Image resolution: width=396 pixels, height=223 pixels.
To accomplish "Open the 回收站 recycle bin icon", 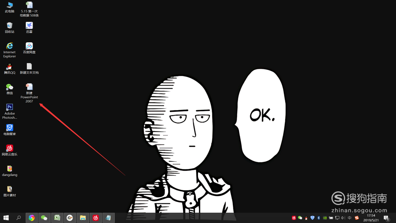I will pyautogui.click(x=10, y=28).
